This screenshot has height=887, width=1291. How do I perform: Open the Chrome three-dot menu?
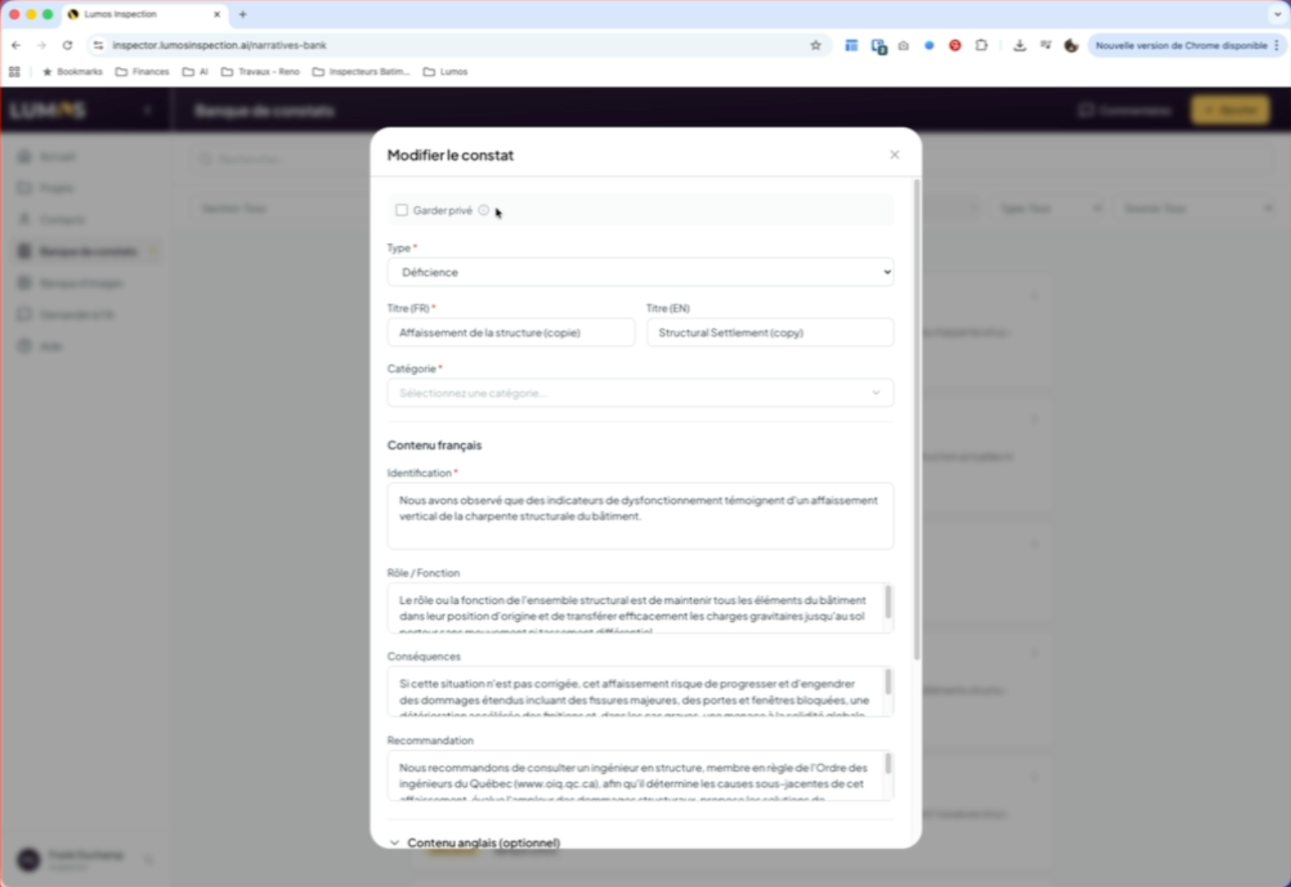1277,45
